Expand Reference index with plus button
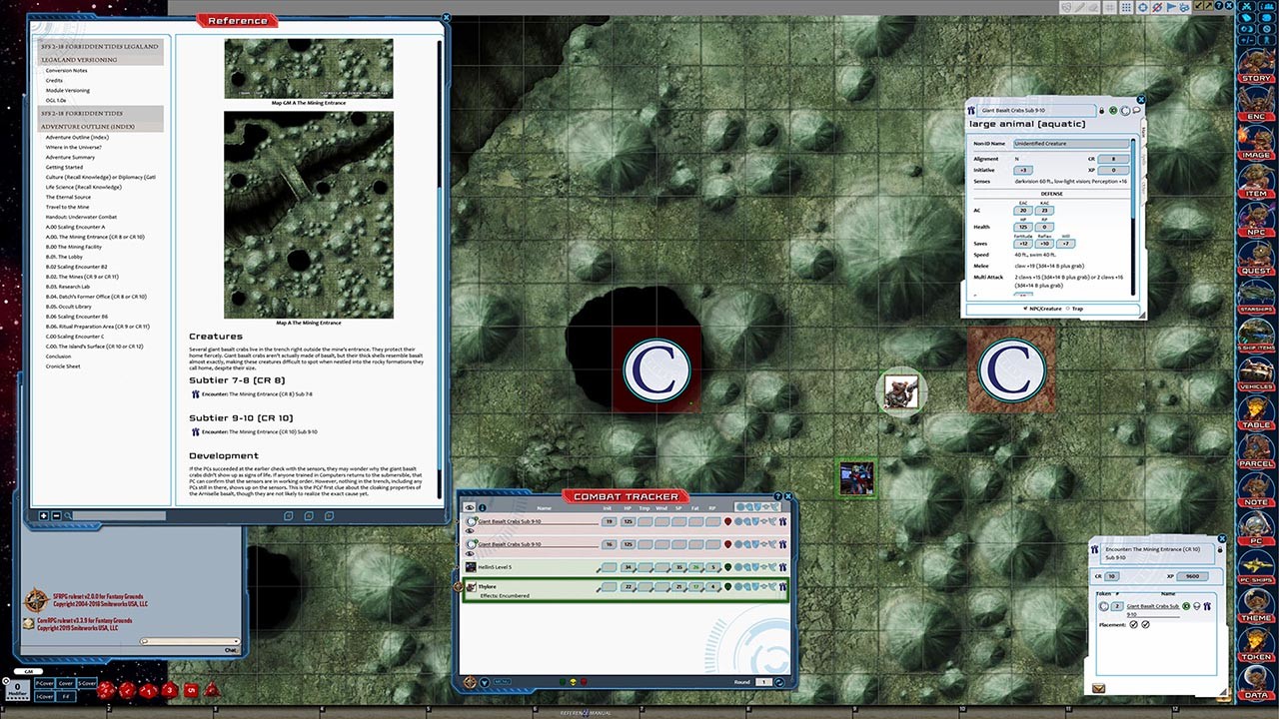The width and height of the screenshot is (1279, 719). [44, 515]
